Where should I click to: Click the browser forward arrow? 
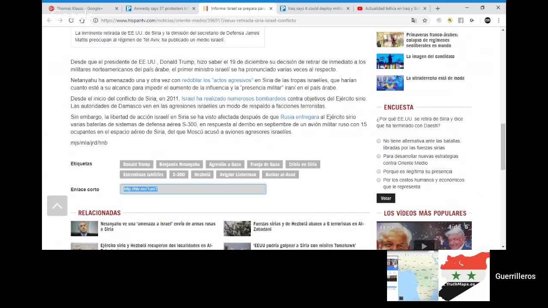click(x=60, y=20)
